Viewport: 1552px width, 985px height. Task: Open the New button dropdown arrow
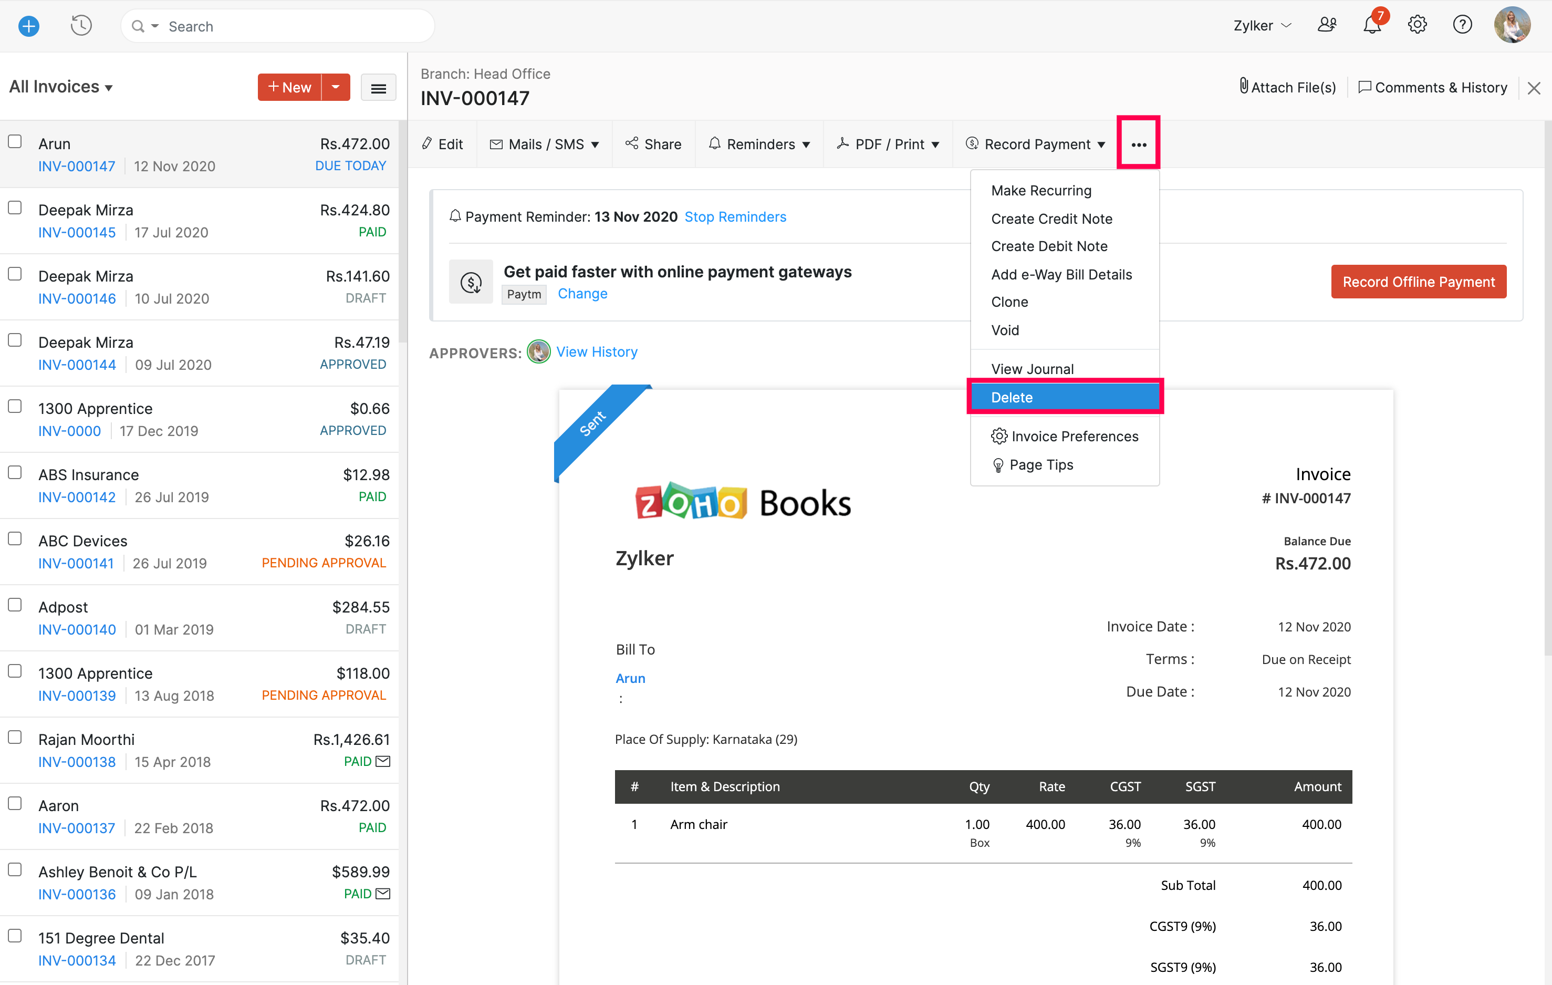[336, 87]
